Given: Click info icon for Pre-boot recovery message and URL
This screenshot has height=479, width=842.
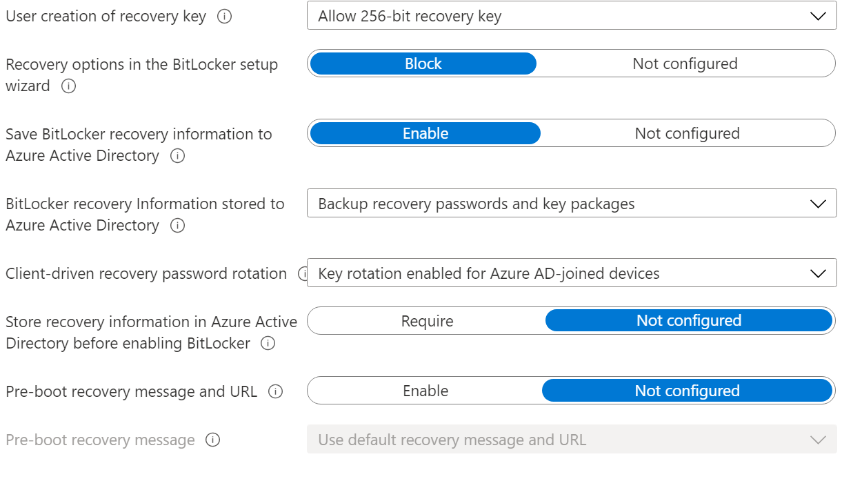Looking at the screenshot, I should coord(275,392).
